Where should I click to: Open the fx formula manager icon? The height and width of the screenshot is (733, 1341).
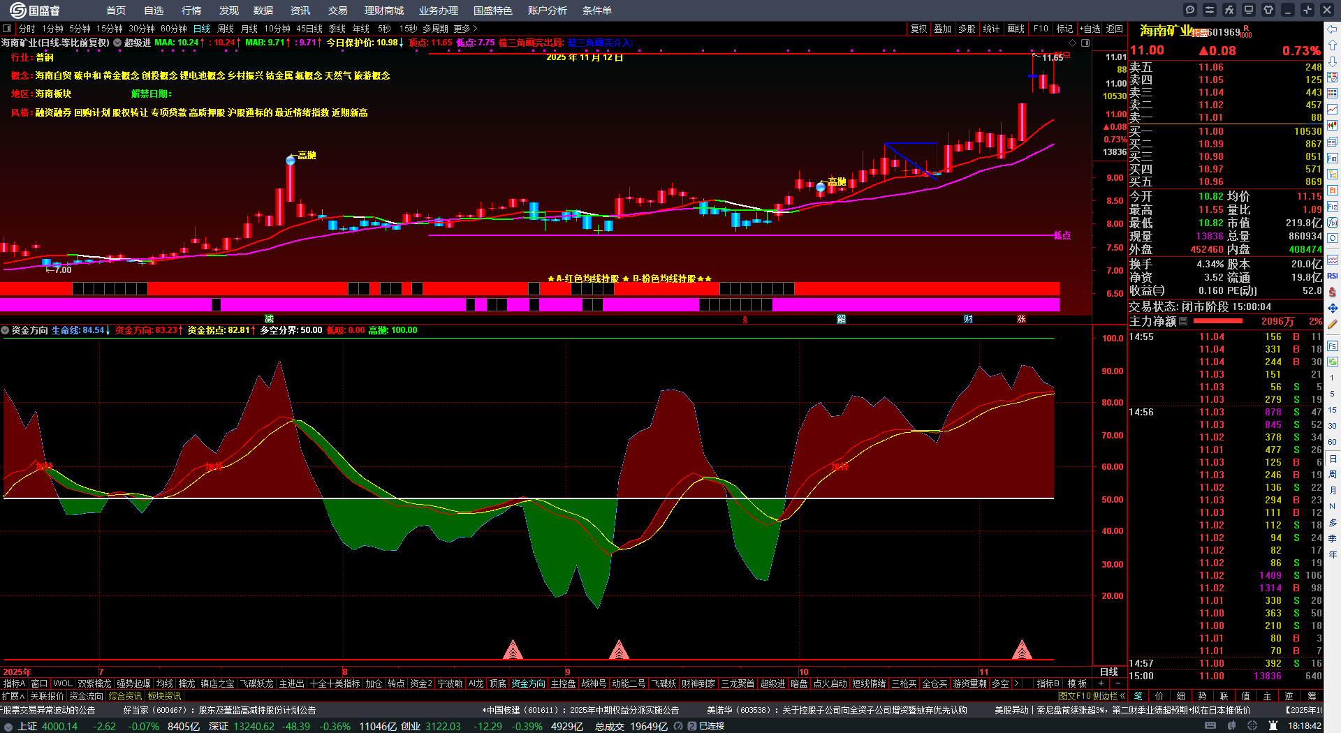(1229, 10)
